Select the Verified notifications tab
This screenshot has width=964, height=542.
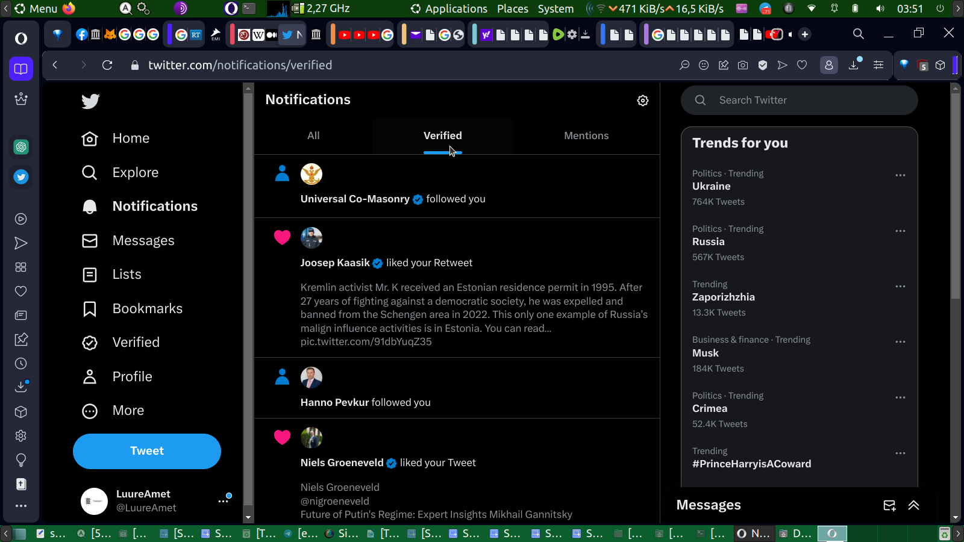[443, 136]
